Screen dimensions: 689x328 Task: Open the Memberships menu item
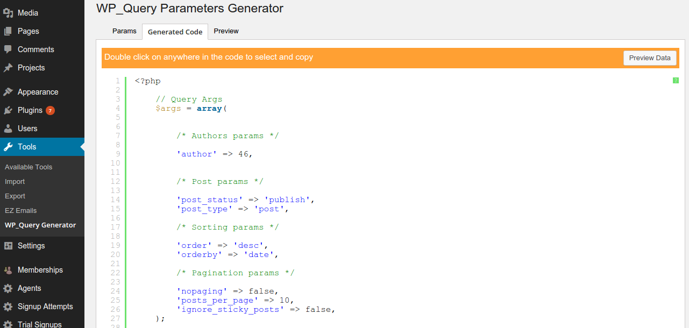point(40,270)
